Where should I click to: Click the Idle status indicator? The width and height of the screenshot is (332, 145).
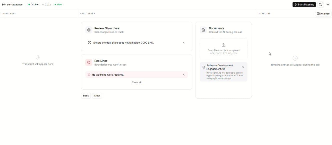[x=47, y=5]
